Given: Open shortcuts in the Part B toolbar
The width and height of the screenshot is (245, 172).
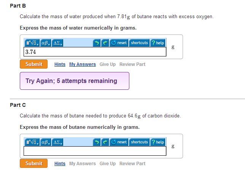Looking at the screenshot, I should click(x=139, y=43).
